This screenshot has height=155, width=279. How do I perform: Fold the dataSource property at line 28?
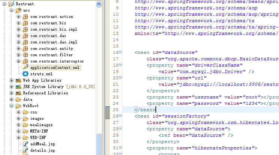coord(121,128)
